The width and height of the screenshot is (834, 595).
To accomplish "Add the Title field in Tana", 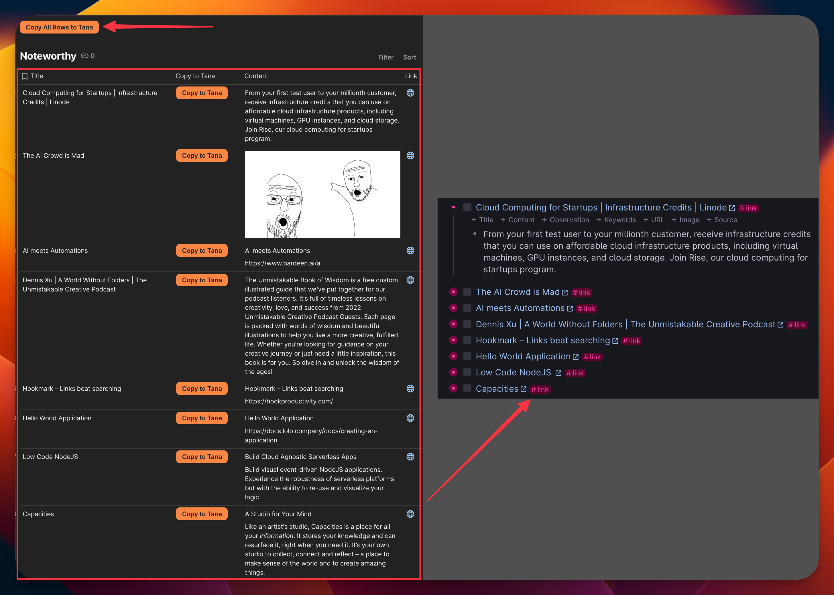I will point(482,220).
